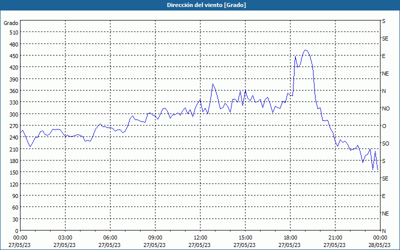The height and width of the screenshot is (250, 400).
Task: Select the 510 value on the degree axis
Action: pos(14,32)
